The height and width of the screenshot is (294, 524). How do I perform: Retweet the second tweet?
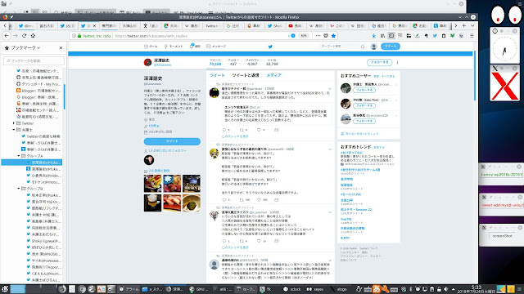242,200
